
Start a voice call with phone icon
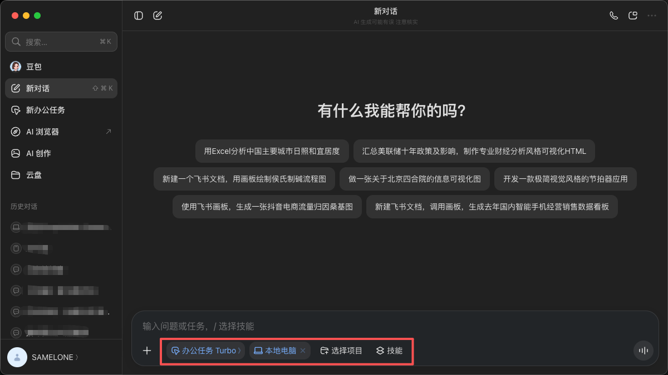point(614,16)
